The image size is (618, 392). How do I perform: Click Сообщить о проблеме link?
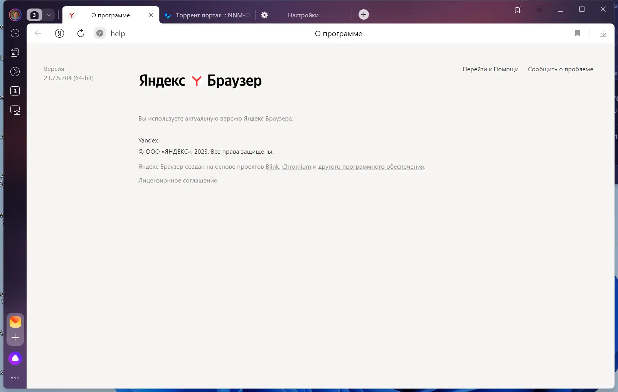(561, 69)
